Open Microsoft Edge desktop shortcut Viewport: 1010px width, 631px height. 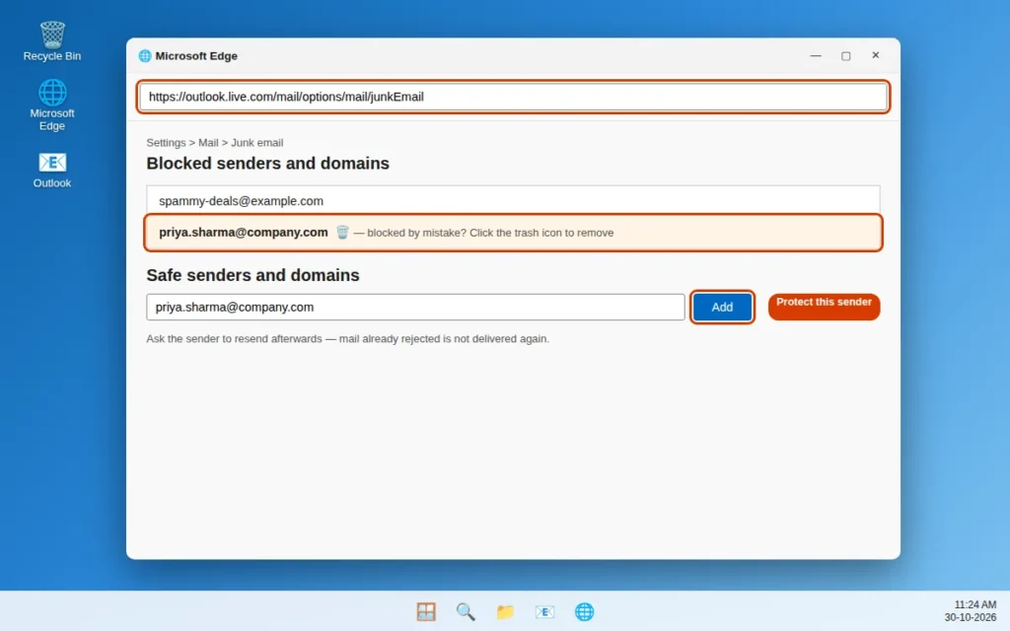52,105
